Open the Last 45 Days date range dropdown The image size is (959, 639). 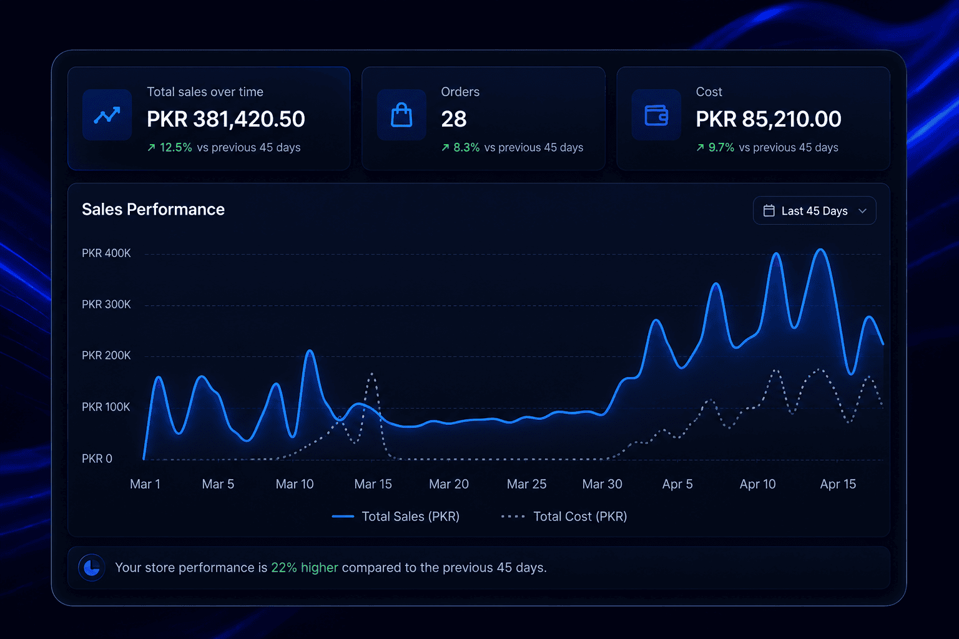(x=814, y=211)
